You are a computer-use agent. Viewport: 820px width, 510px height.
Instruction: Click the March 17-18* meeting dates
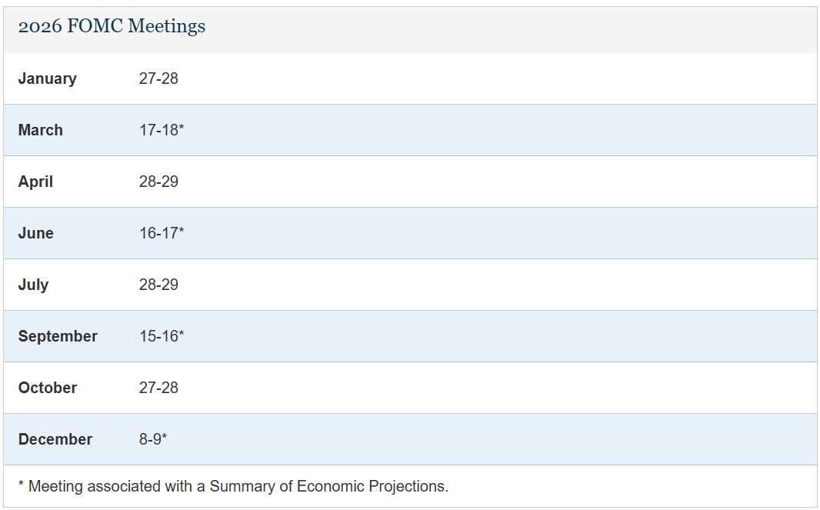coord(162,130)
